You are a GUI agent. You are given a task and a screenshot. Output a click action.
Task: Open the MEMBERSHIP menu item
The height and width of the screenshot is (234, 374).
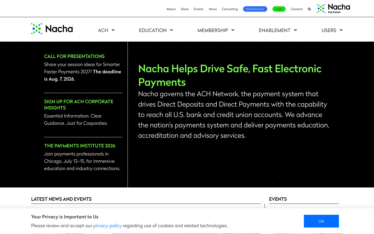click(213, 30)
